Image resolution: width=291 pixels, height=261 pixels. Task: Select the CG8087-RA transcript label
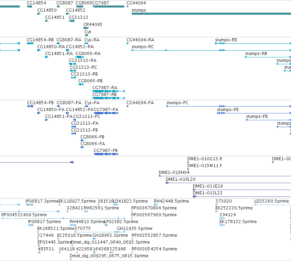pyautogui.click(x=69, y=40)
